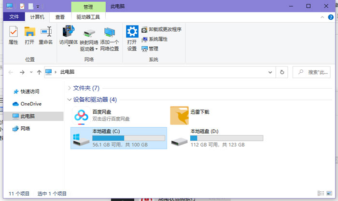Click the refresh button beside address bar
The image size is (338, 201).
click(282, 72)
